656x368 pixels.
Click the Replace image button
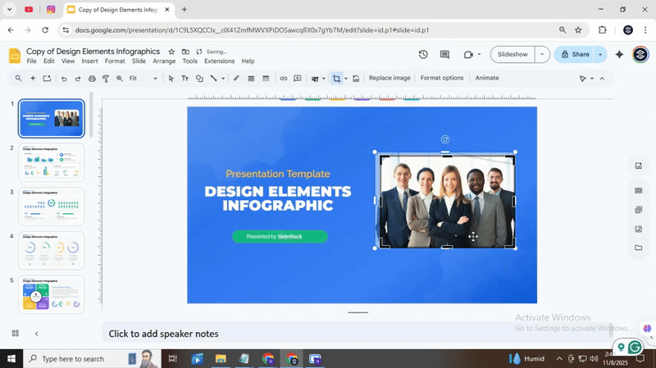[389, 79]
